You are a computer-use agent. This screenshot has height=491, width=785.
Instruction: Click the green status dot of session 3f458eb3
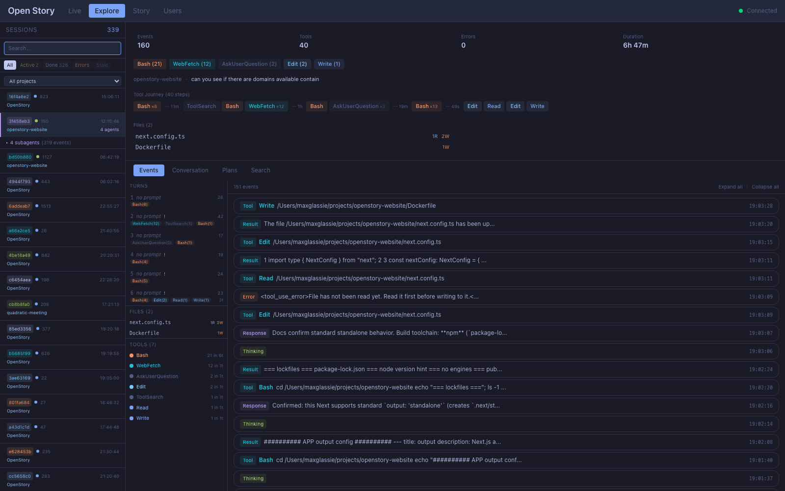click(36, 121)
